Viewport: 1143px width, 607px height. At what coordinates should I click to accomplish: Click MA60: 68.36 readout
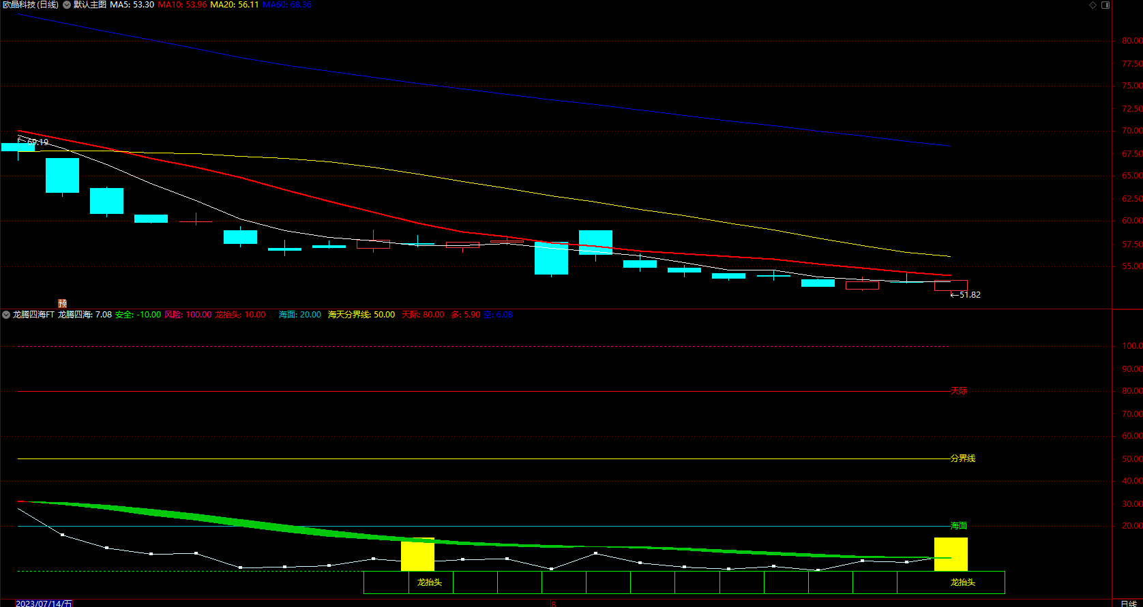pyautogui.click(x=287, y=5)
